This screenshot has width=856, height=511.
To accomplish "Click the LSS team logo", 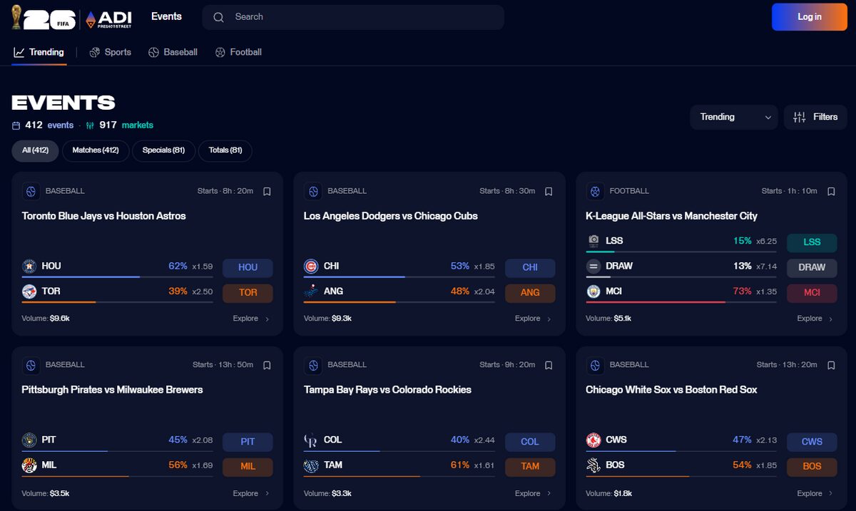I will pos(593,241).
